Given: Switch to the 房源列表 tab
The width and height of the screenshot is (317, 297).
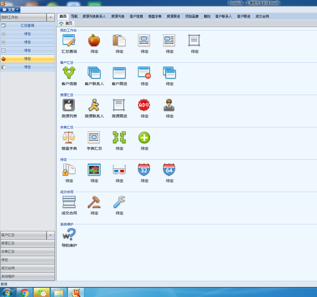Looking at the screenshot, I should pyautogui.click(x=118, y=16).
